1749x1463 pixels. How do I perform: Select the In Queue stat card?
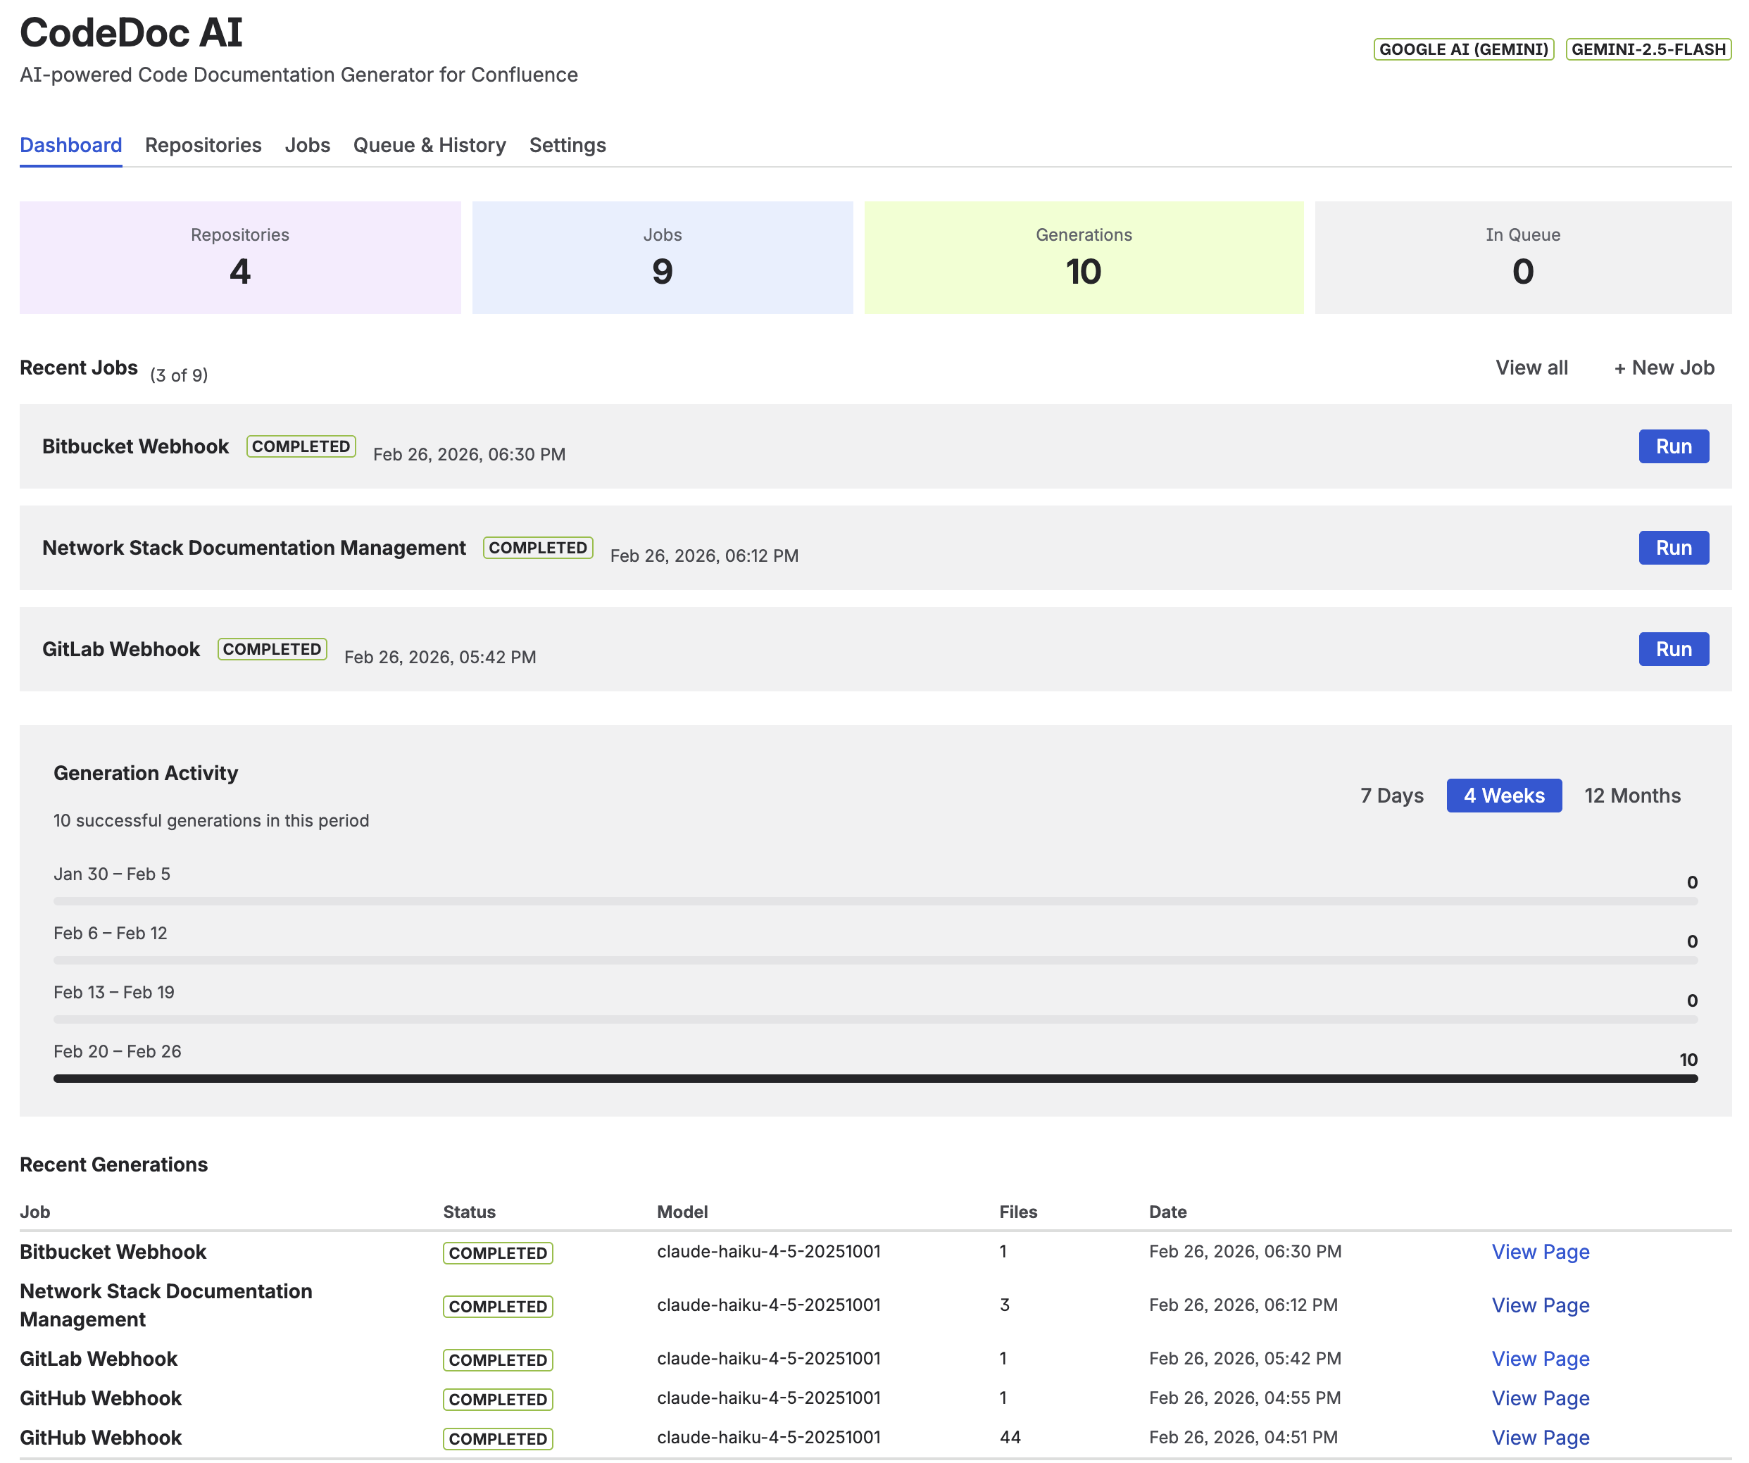click(1522, 257)
